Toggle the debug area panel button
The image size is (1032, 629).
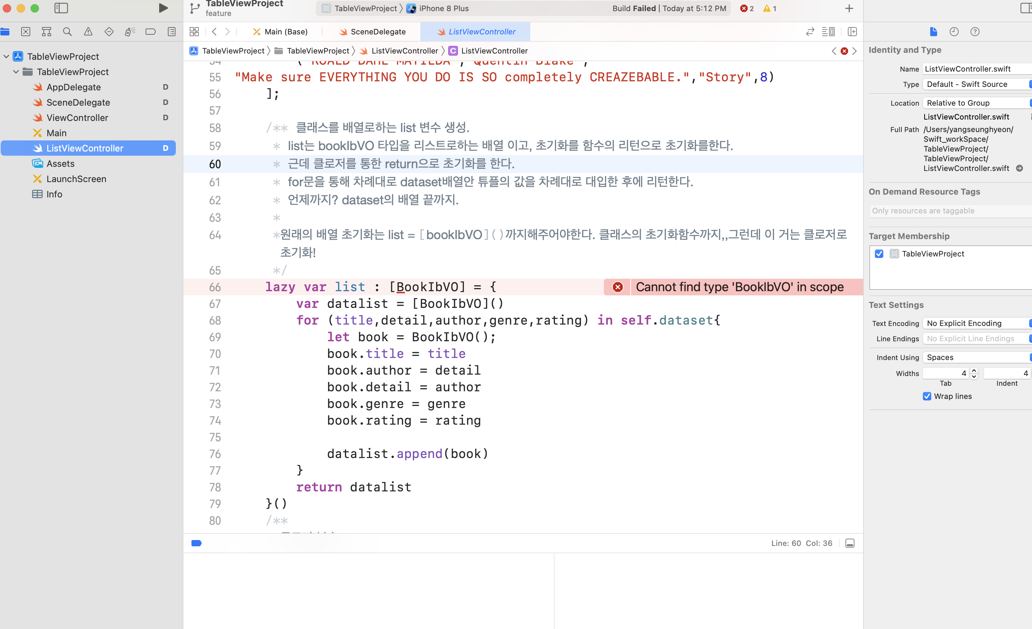tap(850, 543)
